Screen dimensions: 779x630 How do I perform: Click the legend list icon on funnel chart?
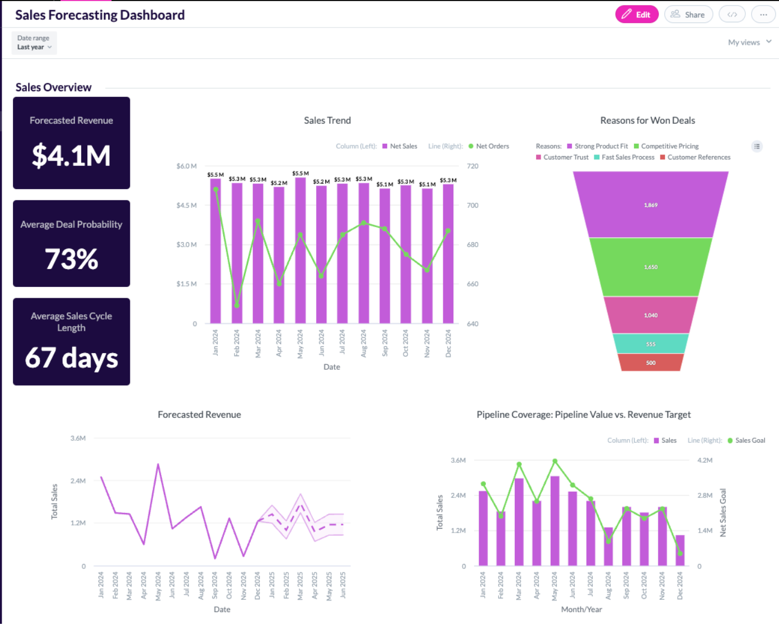pos(757,147)
